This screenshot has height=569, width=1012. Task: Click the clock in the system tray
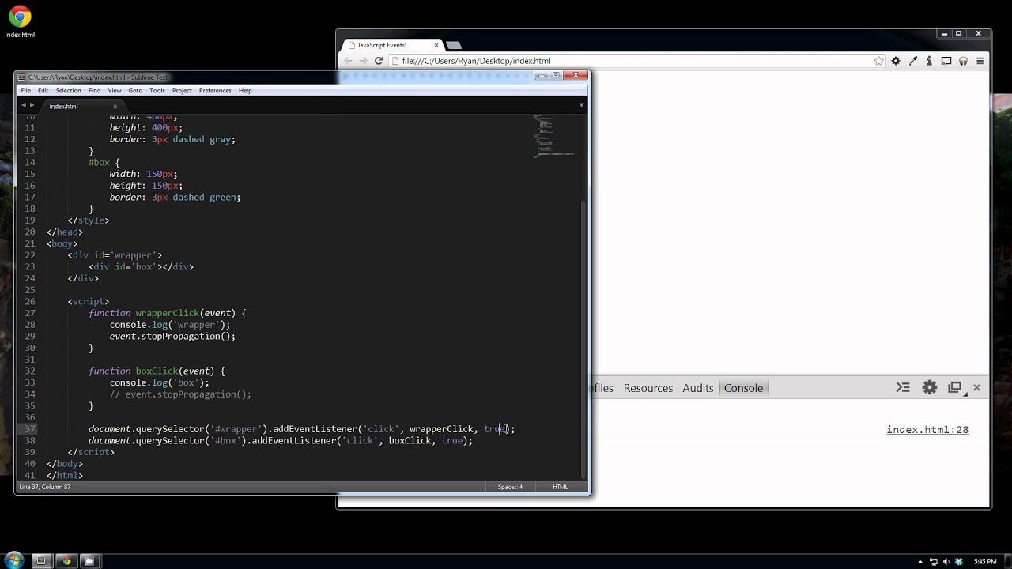point(984,561)
